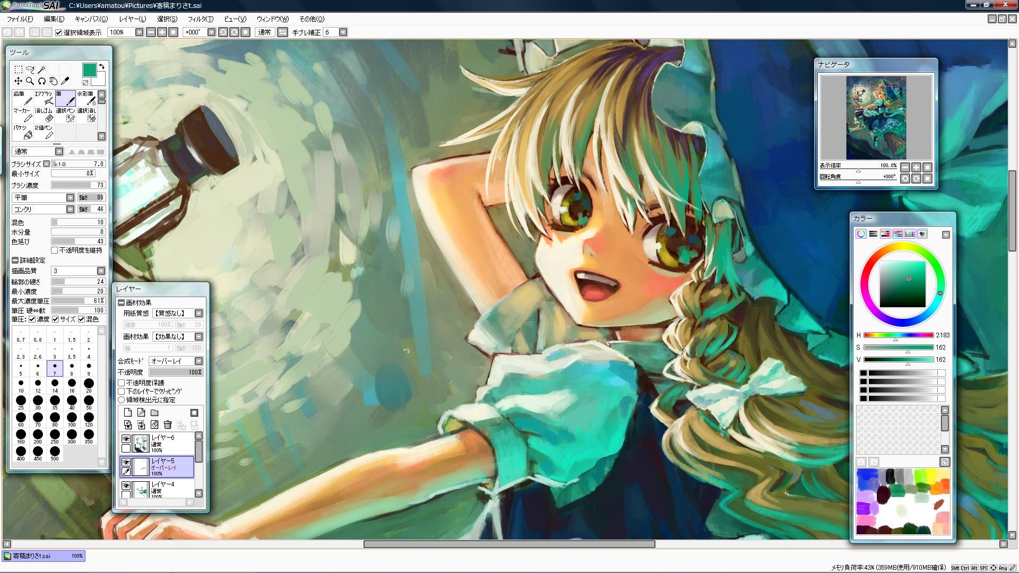Select the rectangular selection tool
1019x573 pixels.
tap(18, 69)
